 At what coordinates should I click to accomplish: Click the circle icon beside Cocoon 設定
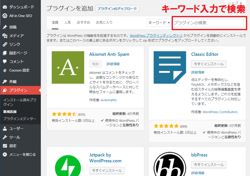click(x=5, y=71)
